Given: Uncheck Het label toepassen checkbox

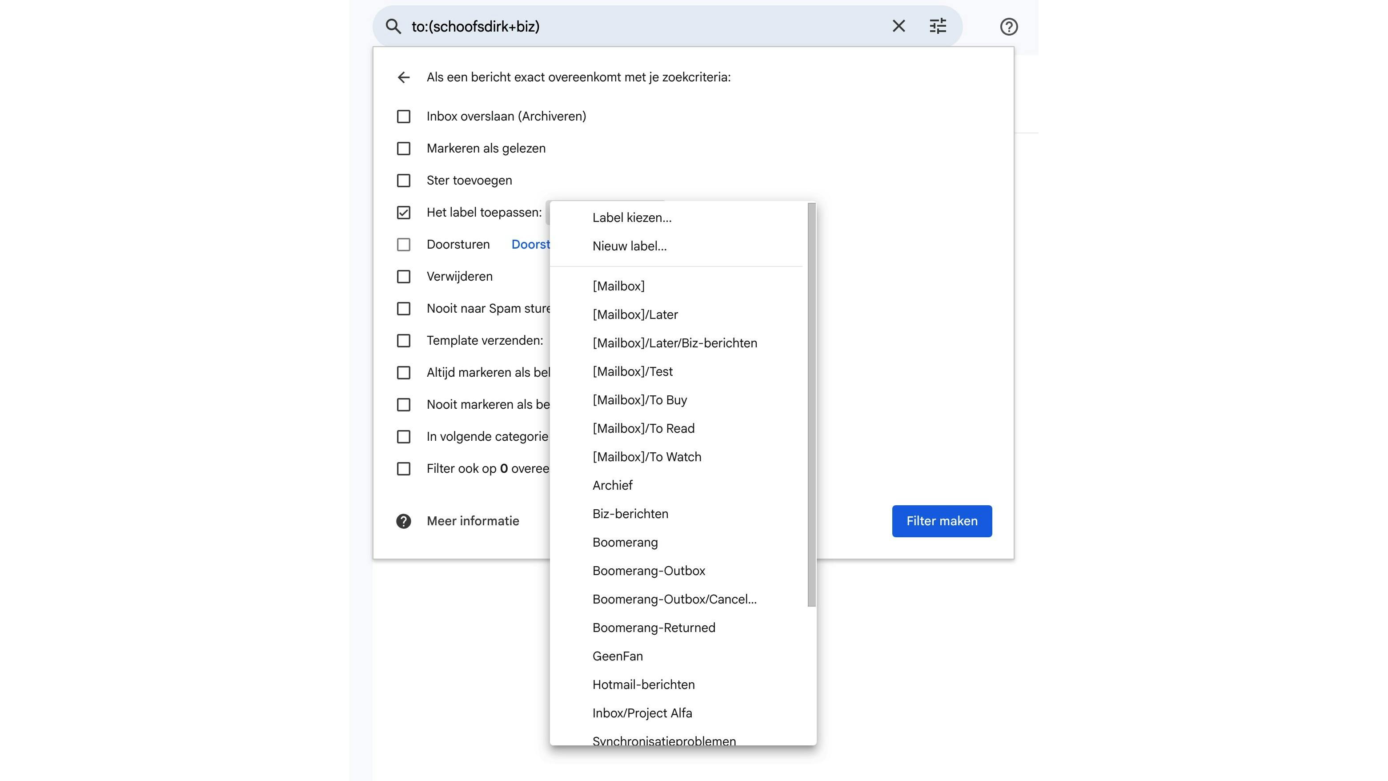Looking at the screenshot, I should [x=404, y=212].
